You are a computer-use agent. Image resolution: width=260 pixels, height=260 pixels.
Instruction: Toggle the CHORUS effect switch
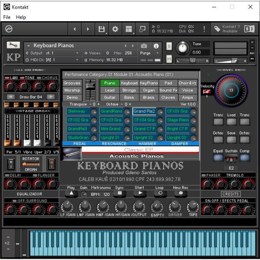coord(39,78)
